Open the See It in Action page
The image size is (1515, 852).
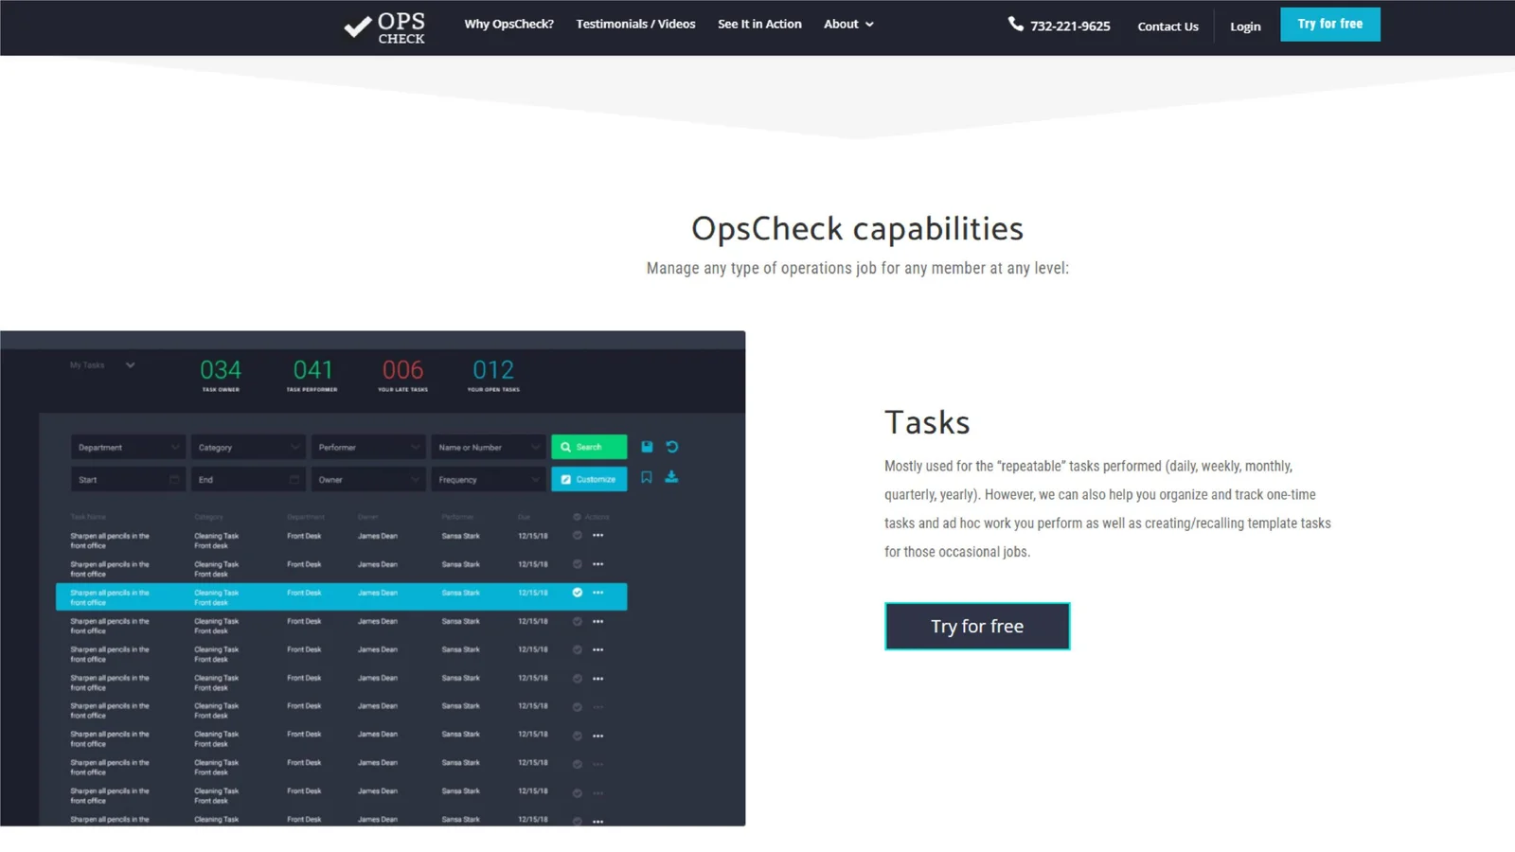[x=759, y=24]
